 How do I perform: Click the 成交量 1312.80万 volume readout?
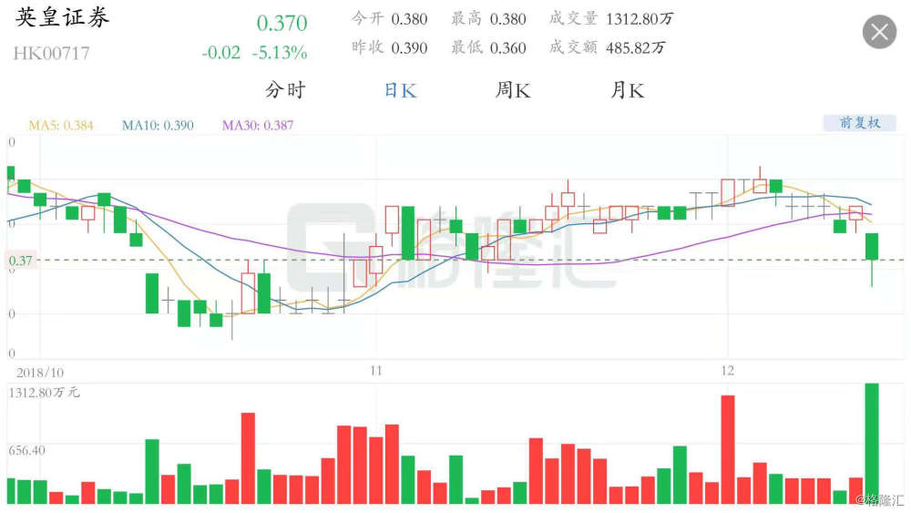611,18
